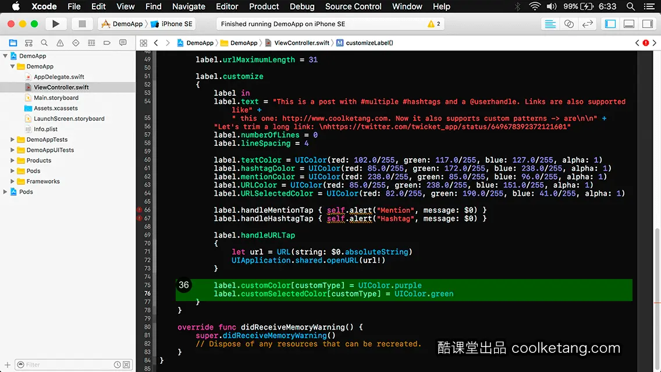661x372 pixels.
Task: Open the Apple menu
Action: point(16,6)
